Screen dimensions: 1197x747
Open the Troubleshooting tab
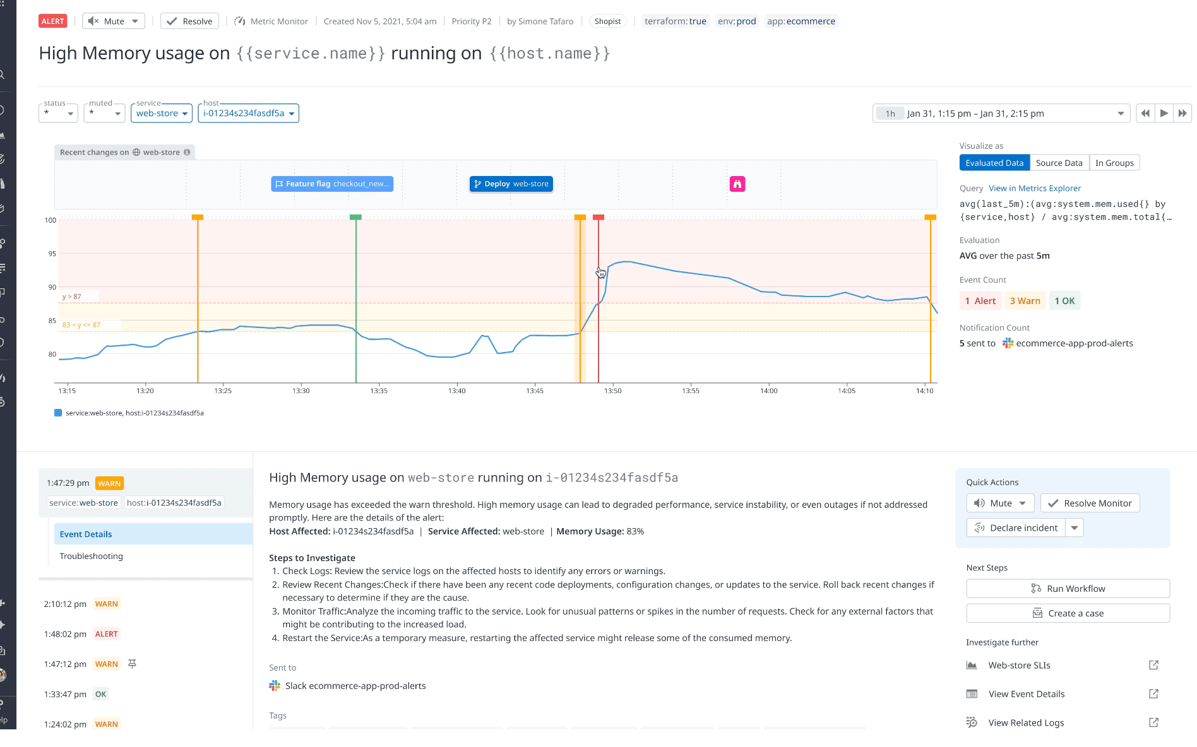pos(92,556)
